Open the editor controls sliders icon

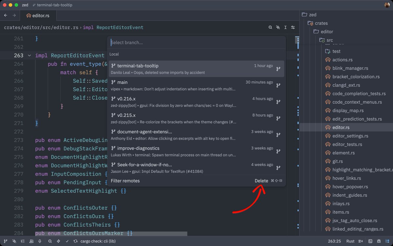(293, 27)
